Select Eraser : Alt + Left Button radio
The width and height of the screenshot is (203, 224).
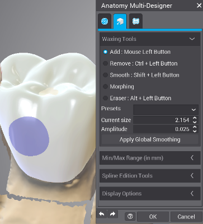(x=105, y=98)
